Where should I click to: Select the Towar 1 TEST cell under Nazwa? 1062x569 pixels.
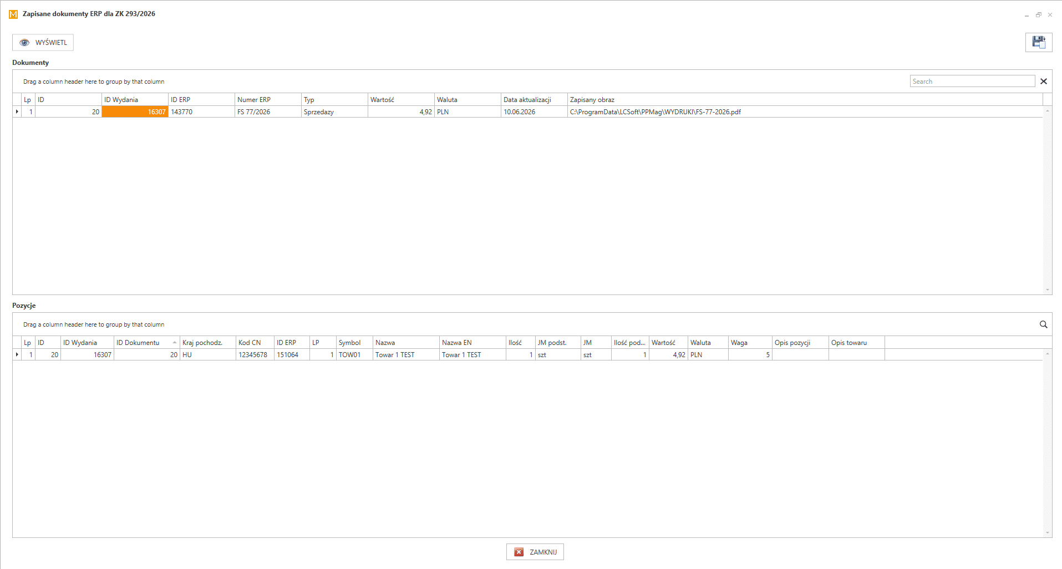point(406,355)
